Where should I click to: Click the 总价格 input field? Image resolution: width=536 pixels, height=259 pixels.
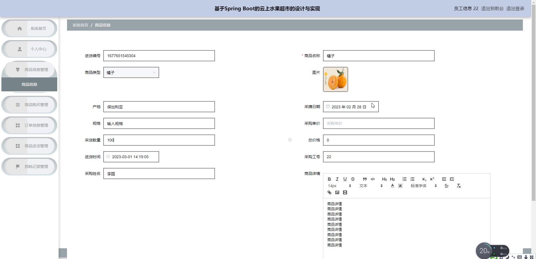379,140
